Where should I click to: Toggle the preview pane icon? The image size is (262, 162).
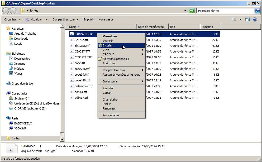coord(247,19)
